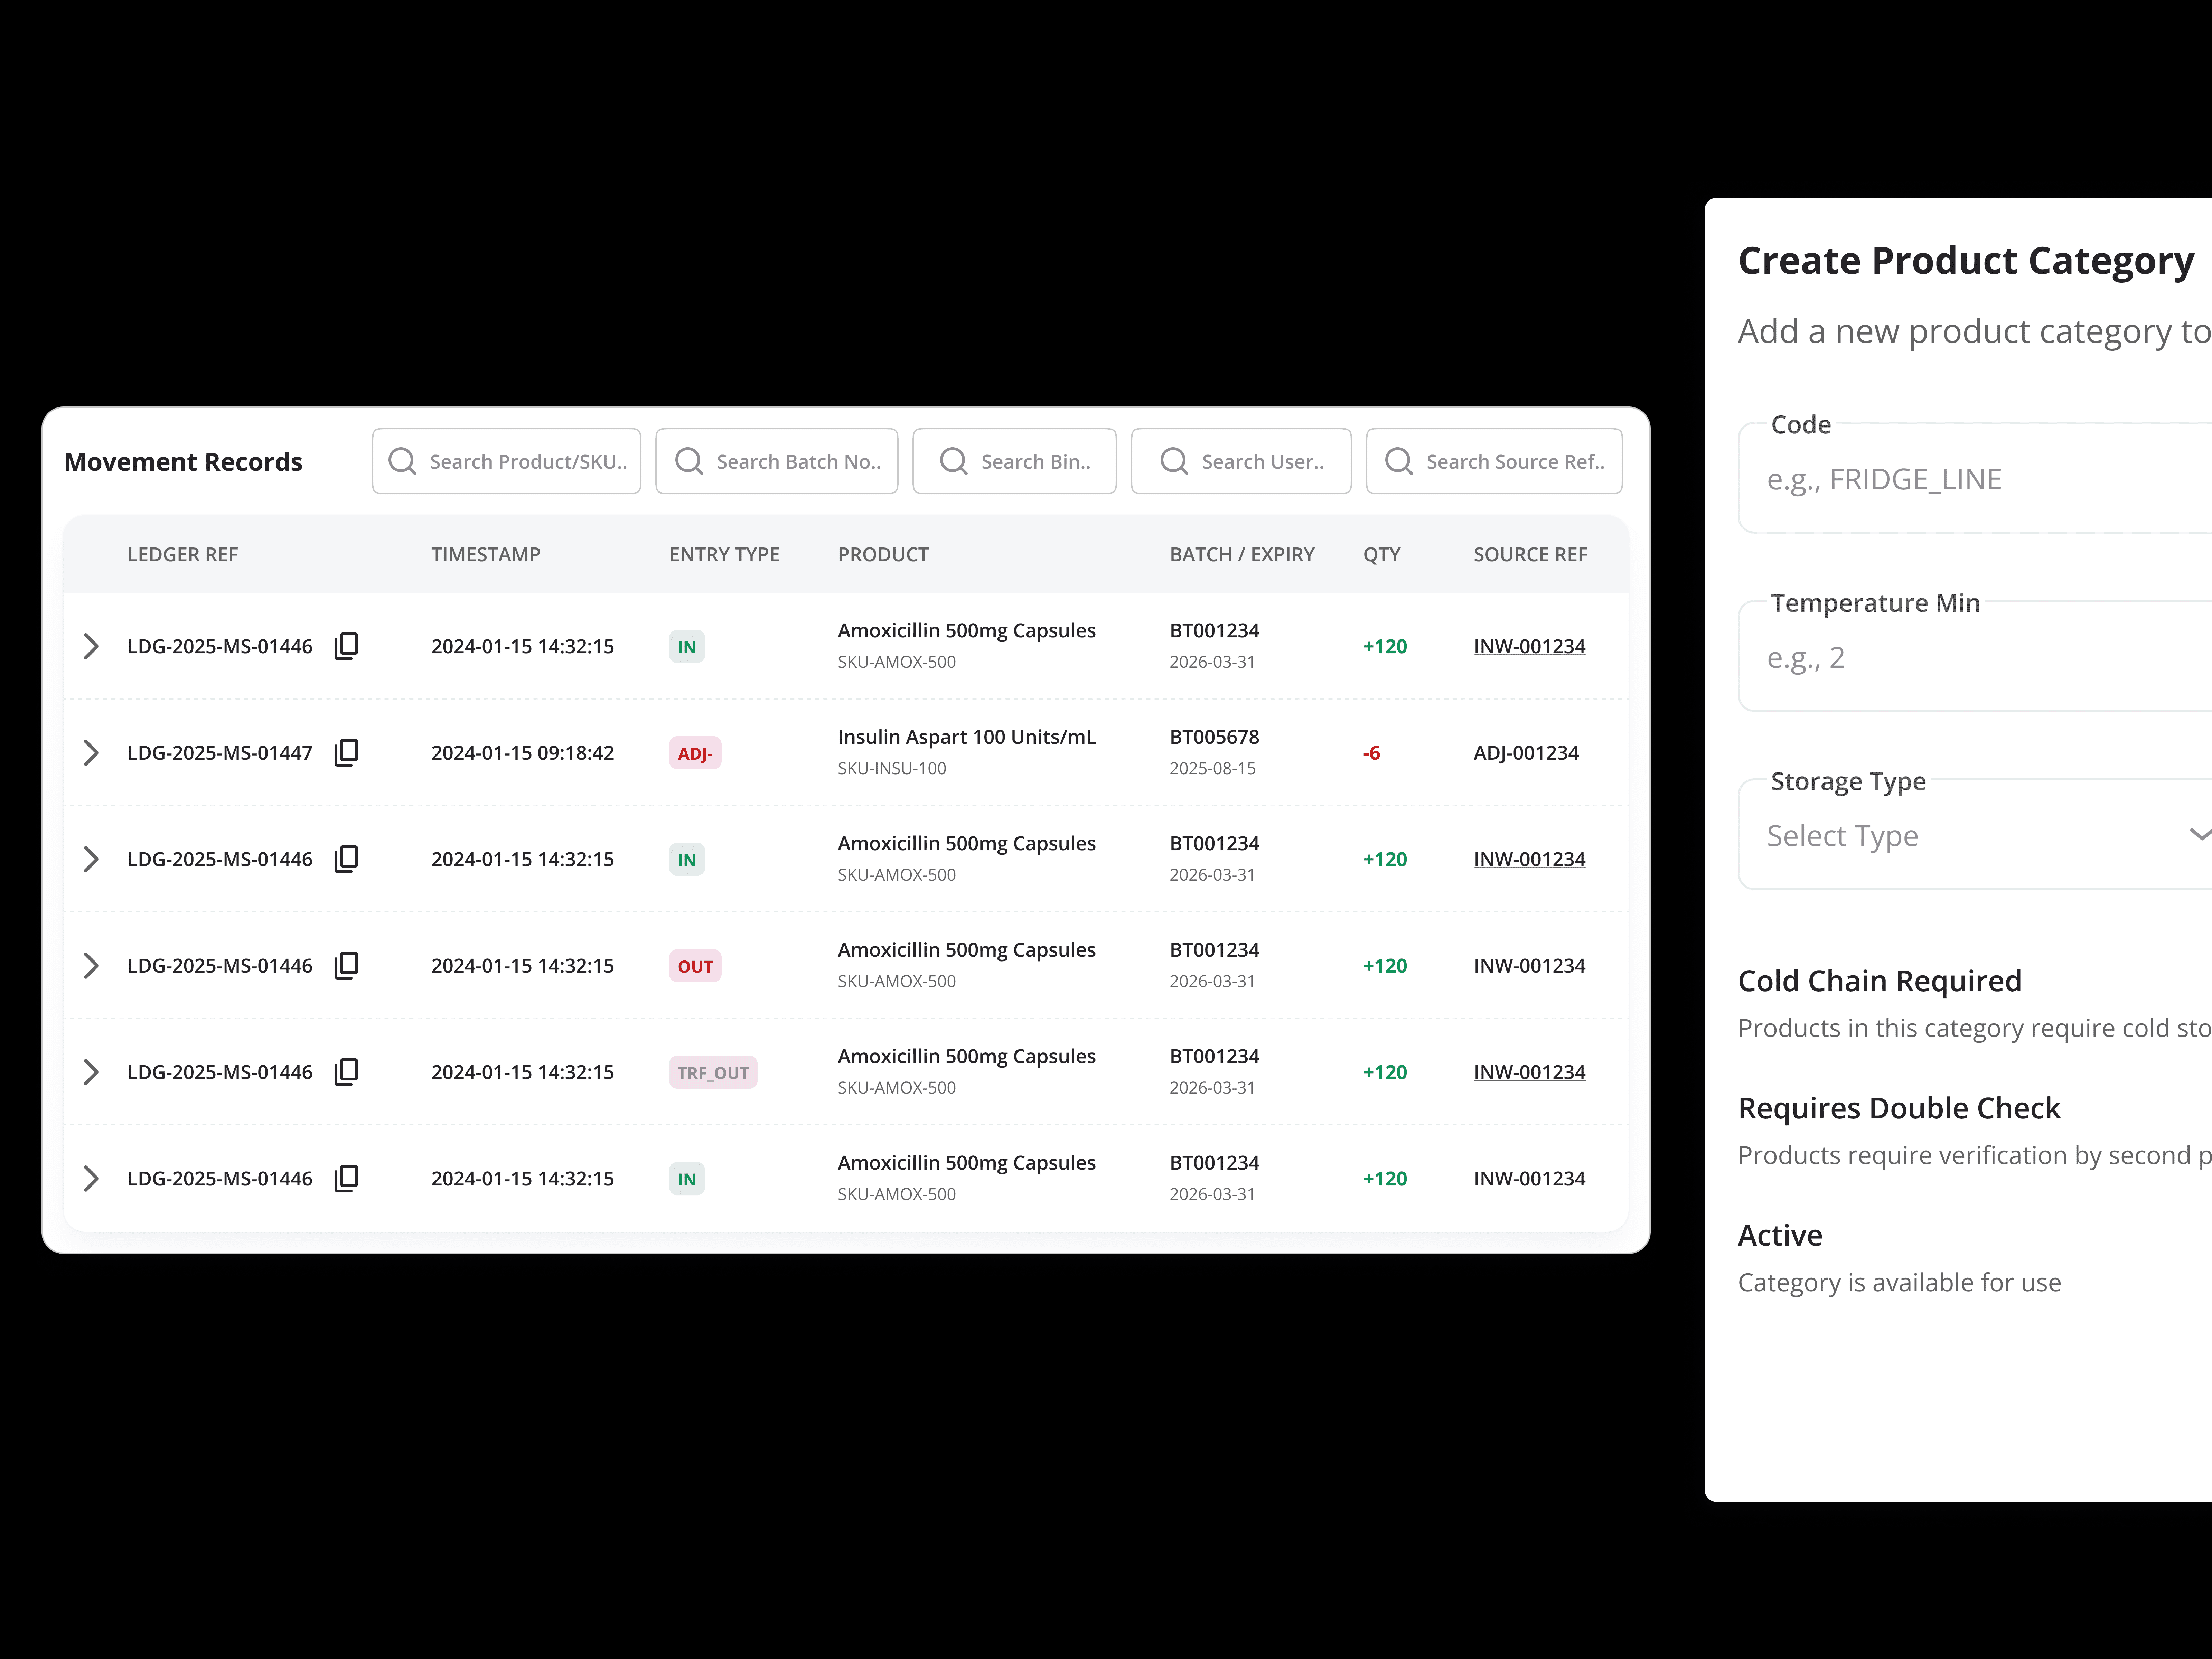Open source ref ADJ-001234 link
2212x1659 pixels.
tap(1526, 753)
